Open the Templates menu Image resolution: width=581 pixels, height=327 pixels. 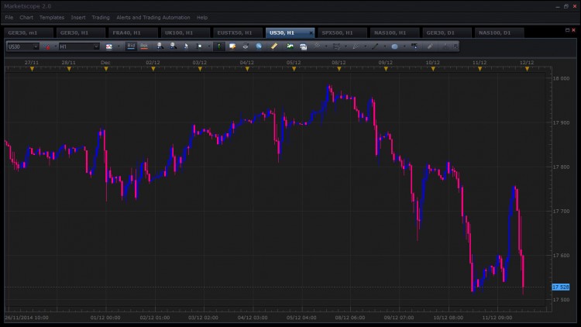coord(52,17)
